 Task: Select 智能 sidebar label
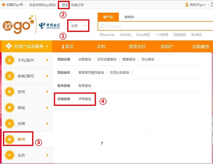pyautogui.click(x=21, y=107)
